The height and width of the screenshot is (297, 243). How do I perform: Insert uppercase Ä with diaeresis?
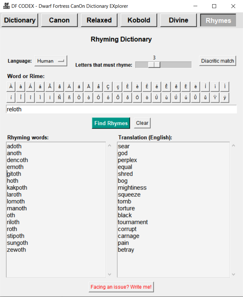point(69,87)
